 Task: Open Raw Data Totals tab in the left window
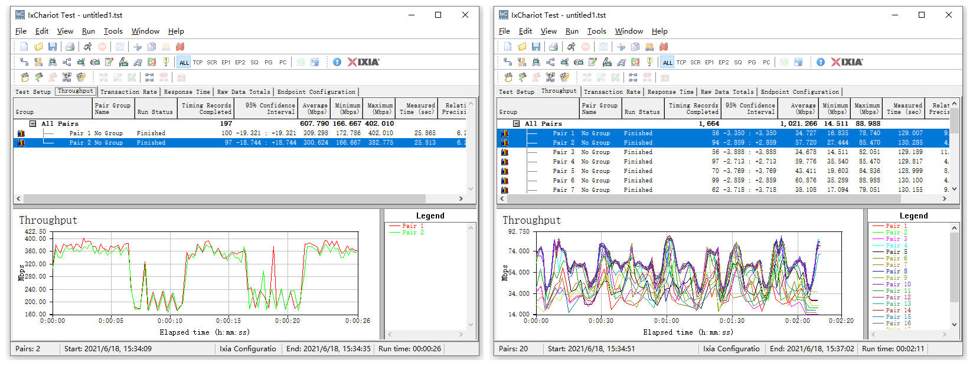pos(243,91)
